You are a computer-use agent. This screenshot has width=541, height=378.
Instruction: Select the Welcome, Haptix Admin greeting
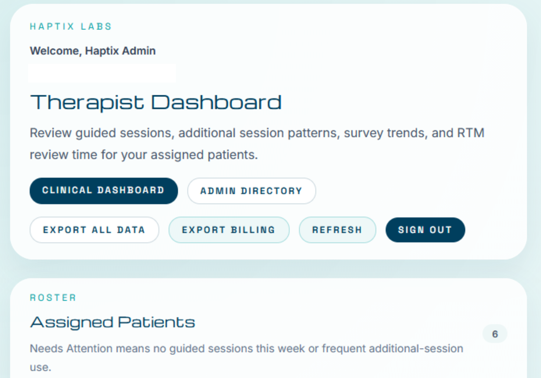93,51
